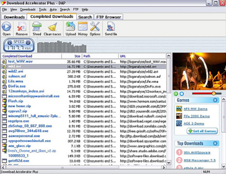Open the Help menu
Screen dimensions: 226x174
(x=85, y=9)
